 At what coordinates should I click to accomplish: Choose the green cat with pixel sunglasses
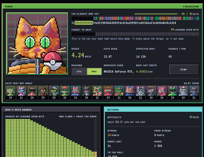click(x=172, y=92)
